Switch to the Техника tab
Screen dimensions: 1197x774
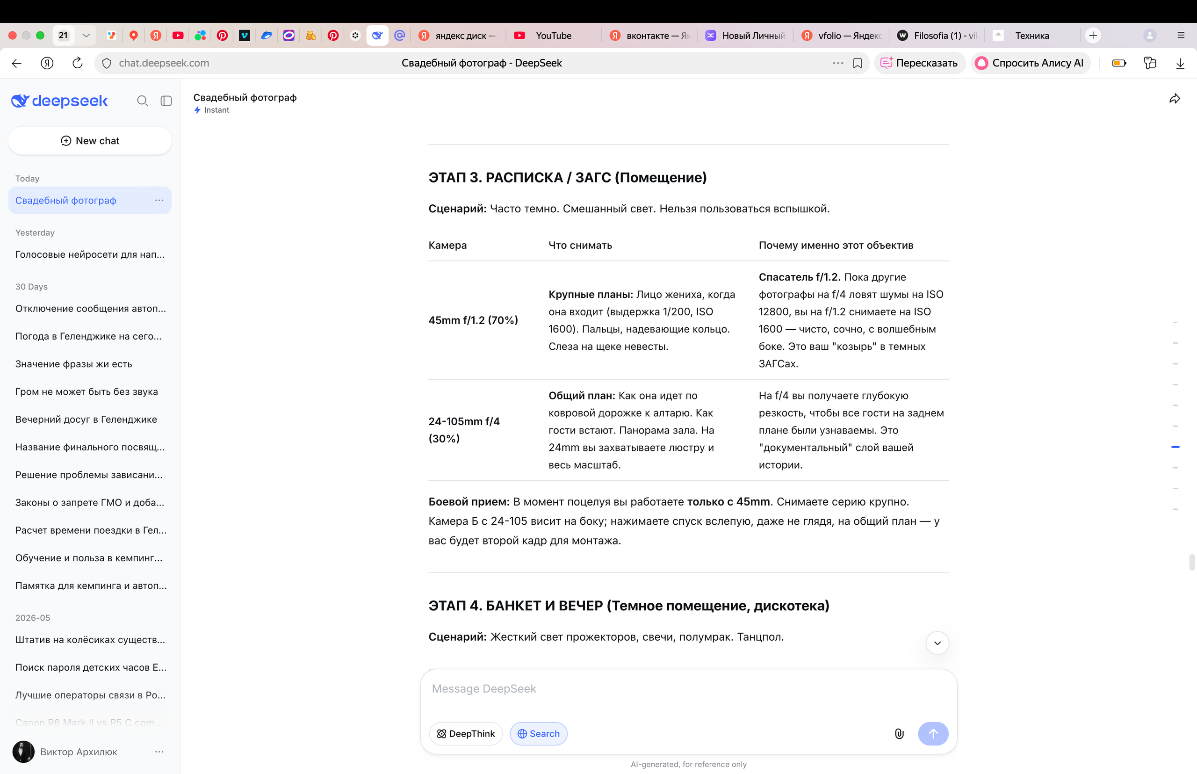(x=1032, y=36)
